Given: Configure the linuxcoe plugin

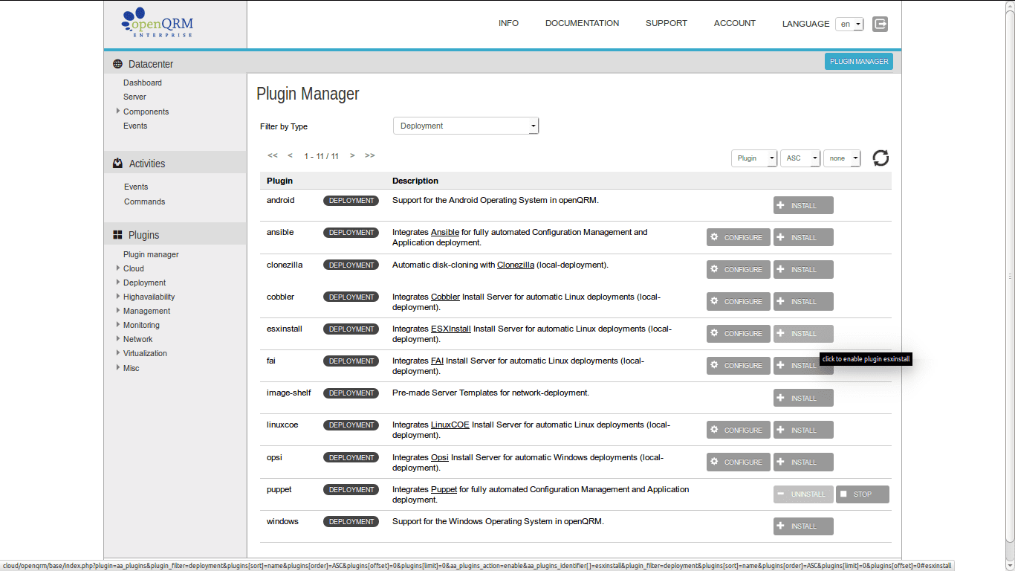Looking at the screenshot, I should pos(738,430).
